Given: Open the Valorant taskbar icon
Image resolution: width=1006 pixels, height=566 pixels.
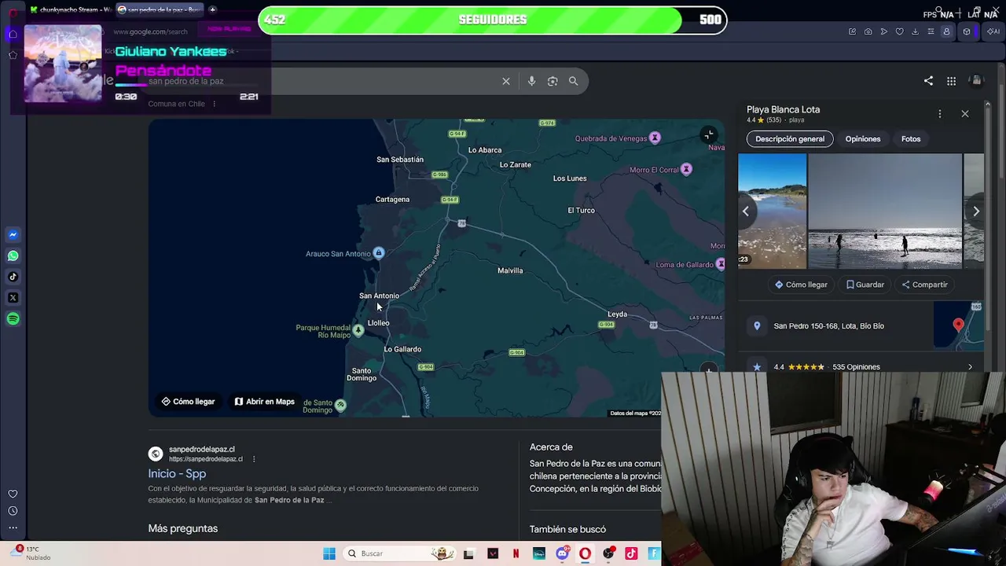Looking at the screenshot, I should 492,553.
